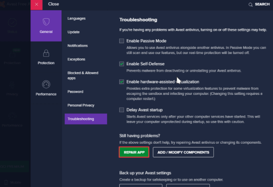Select dimmed Status checkmark icon in main window

coord(12,23)
